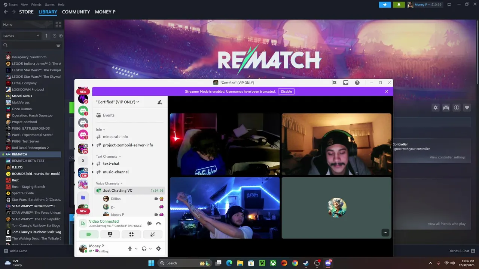Disconnect from Discord voice call
479x269 pixels.
(x=158, y=223)
